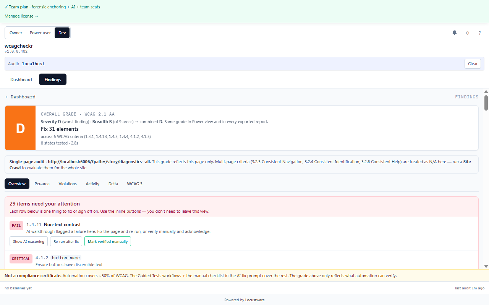
Task: Click the CRITICAL badge on 4.1.2
Action: 21,259
